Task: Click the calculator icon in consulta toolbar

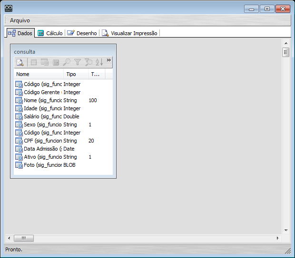Action: [x=56, y=62]
